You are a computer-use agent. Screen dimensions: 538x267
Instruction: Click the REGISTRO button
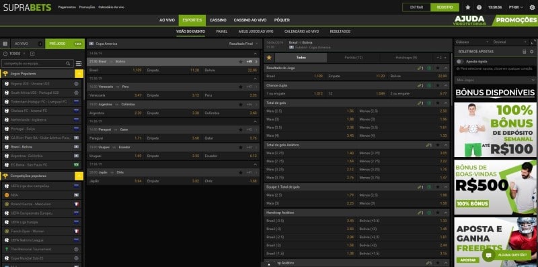point(445,7)
